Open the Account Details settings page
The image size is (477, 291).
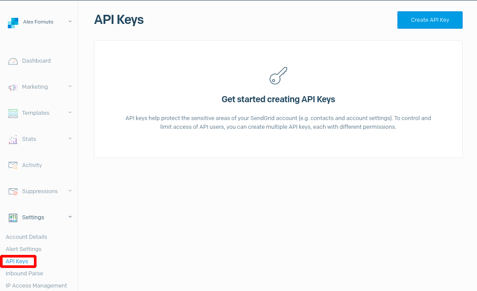coord(26,237)
